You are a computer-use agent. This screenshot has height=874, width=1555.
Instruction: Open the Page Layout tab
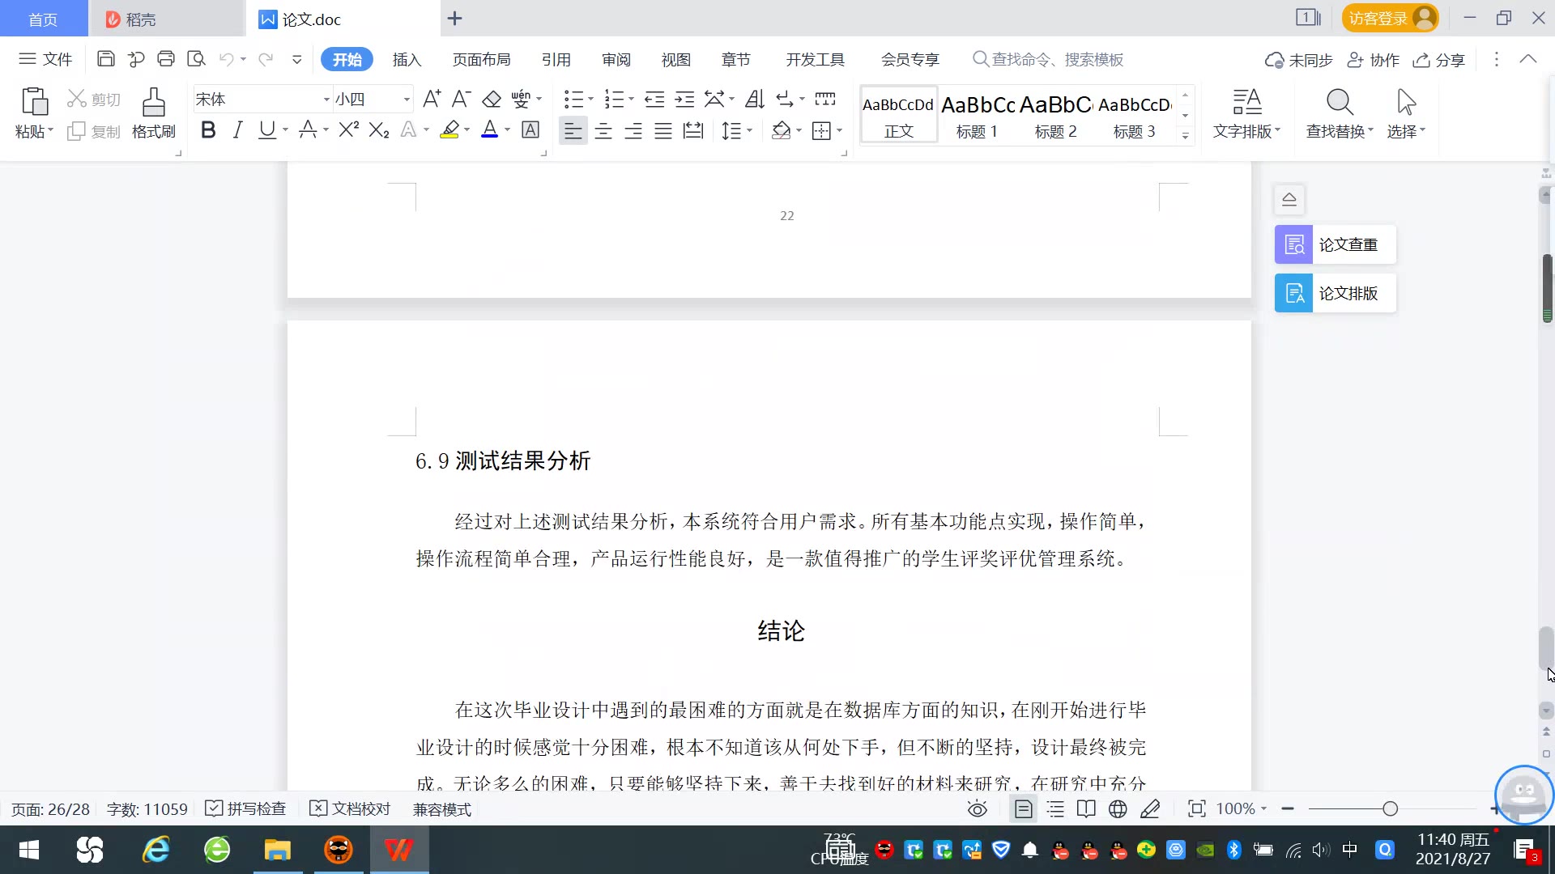pos(481,59)
